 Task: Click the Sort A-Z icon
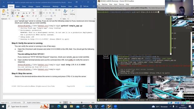pyautogui.click(x=51, y=16)
